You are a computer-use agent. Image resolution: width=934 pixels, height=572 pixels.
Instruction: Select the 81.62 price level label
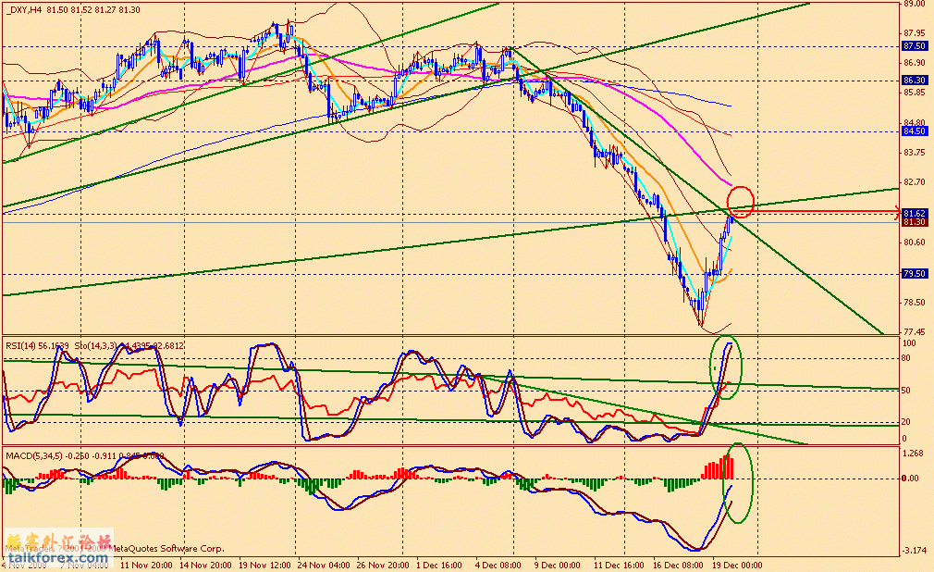915,213
